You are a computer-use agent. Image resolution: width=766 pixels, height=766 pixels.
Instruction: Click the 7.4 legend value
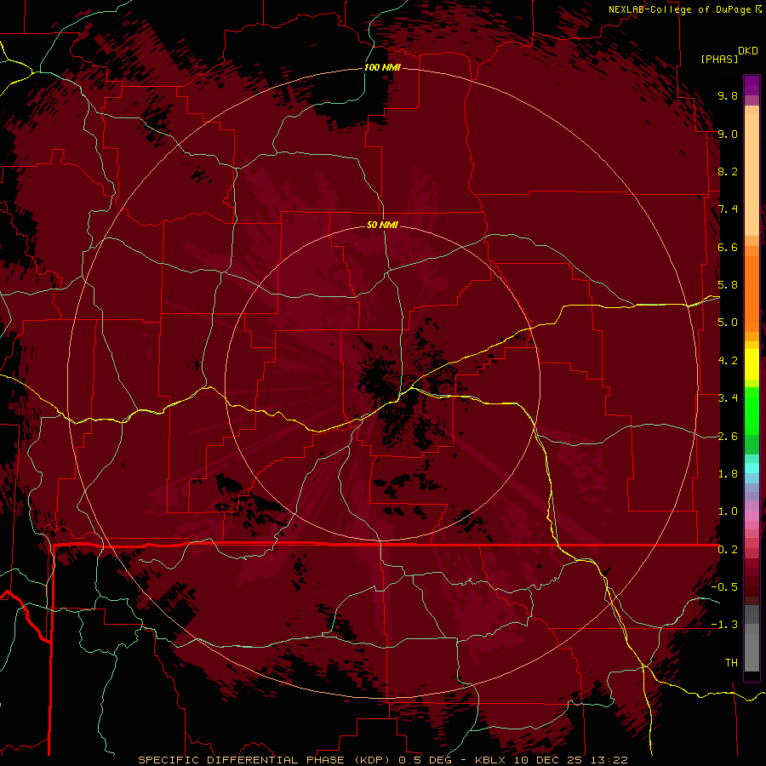[728, 209]
